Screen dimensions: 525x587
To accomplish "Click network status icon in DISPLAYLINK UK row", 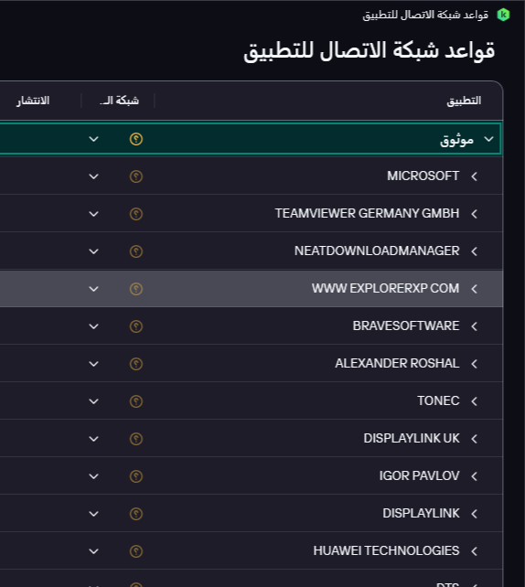I will (x=136, y=438).
